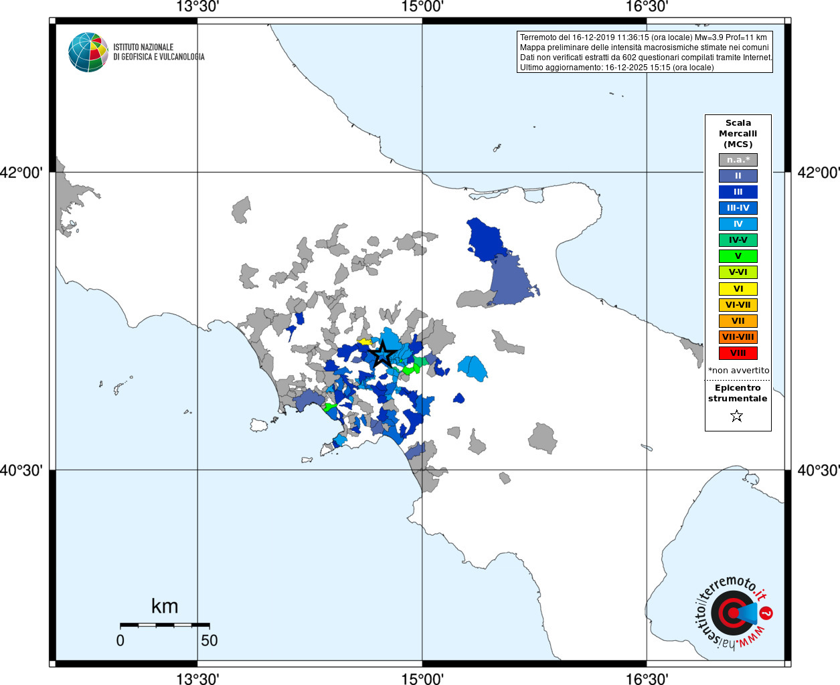Select the IV-V intensity legend swatch

click(x=738, y=240)
